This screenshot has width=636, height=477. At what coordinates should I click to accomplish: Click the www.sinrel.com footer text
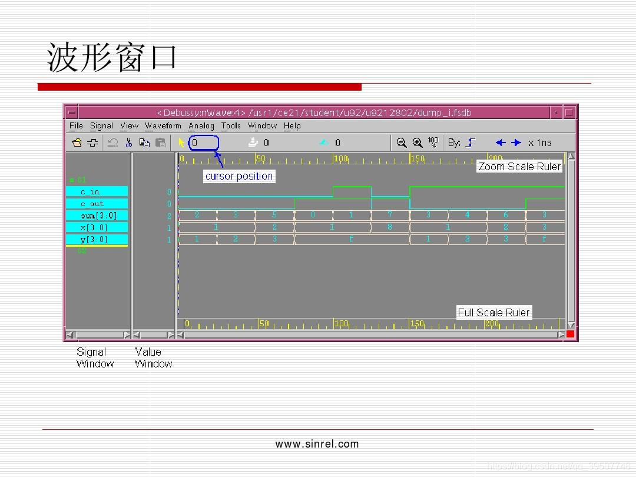click(317, 444)
